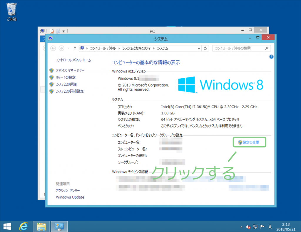Go to Control Panel Home

click(73, 60)
